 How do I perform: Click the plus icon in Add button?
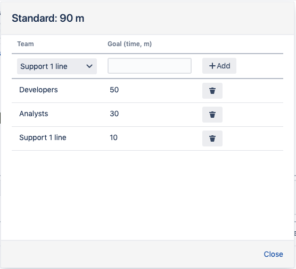coord(212,66)
